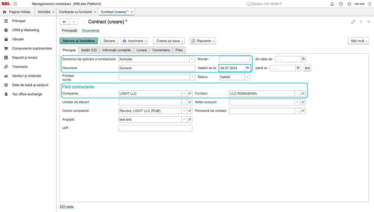Expand Seller account dropdown
This screenshot has height=212, width=374.
pyautogui.click(x=297, y=102)
